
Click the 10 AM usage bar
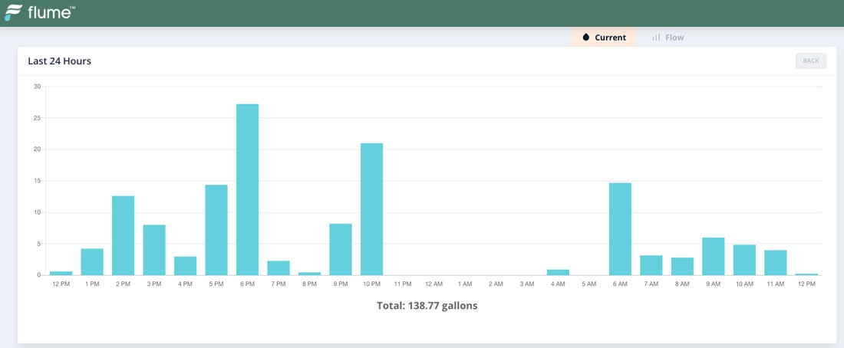point(744,260)
